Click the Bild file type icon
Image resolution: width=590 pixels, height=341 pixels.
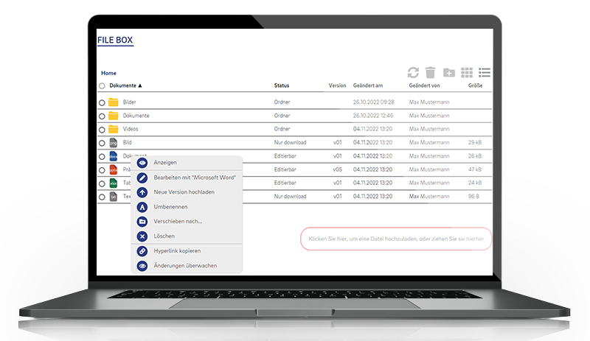click(114, 143)
